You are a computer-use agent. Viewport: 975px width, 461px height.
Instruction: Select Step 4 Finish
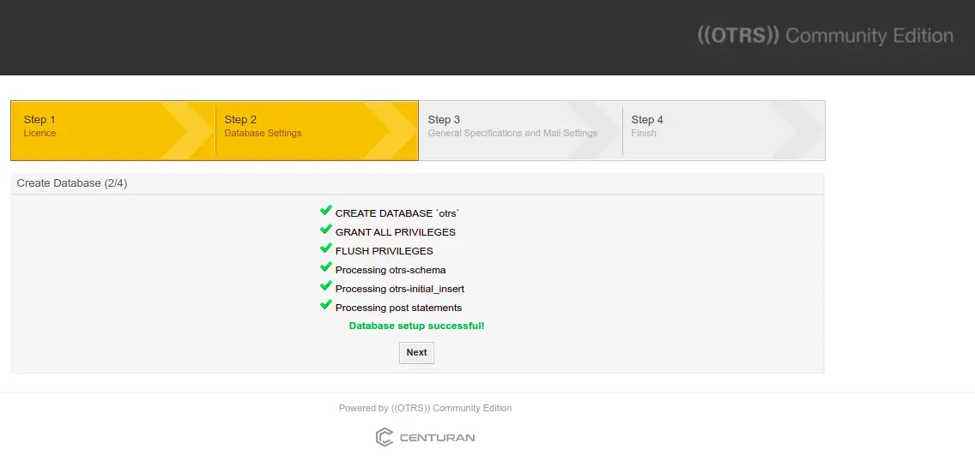pos(724,130)
